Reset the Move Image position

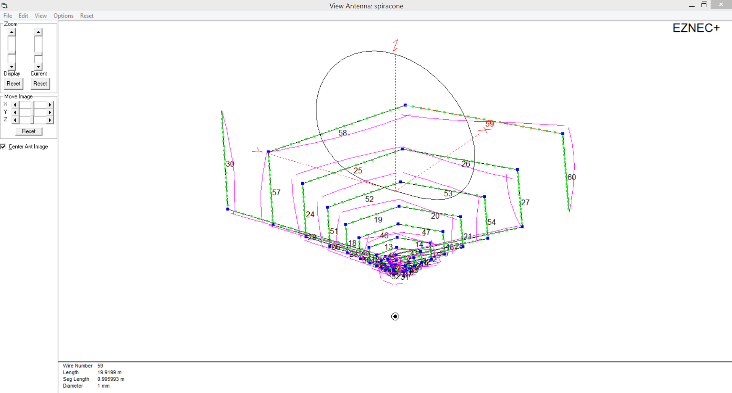(29, 131)
